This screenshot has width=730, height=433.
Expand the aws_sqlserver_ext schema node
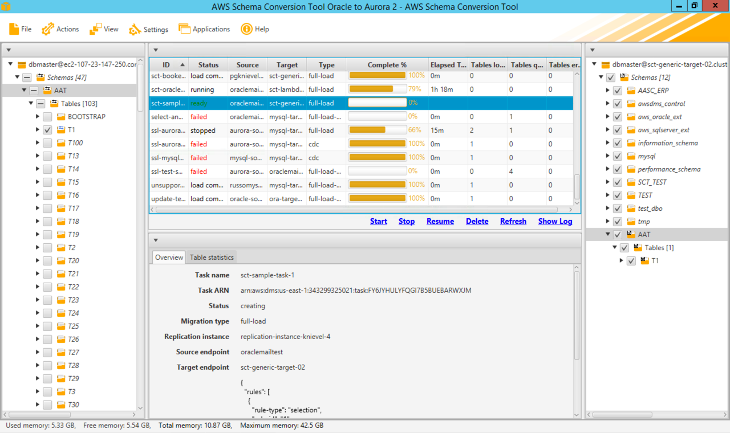pyautogui.click(x=608, y=130)
